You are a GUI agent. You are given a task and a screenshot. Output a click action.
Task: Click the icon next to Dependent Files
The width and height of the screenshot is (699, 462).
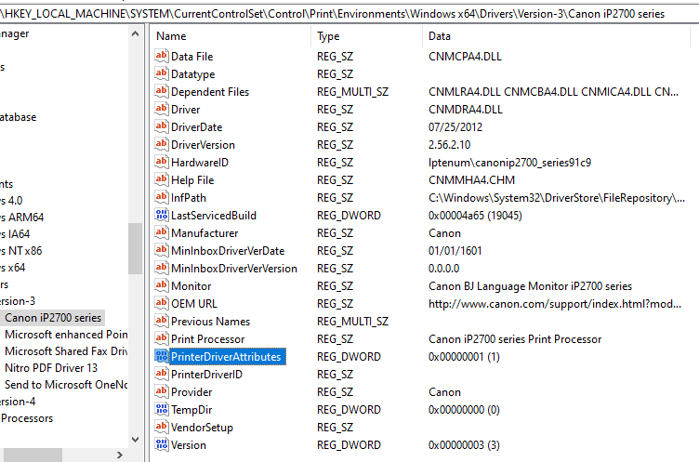pyautogui.click(x=162, y=91)
